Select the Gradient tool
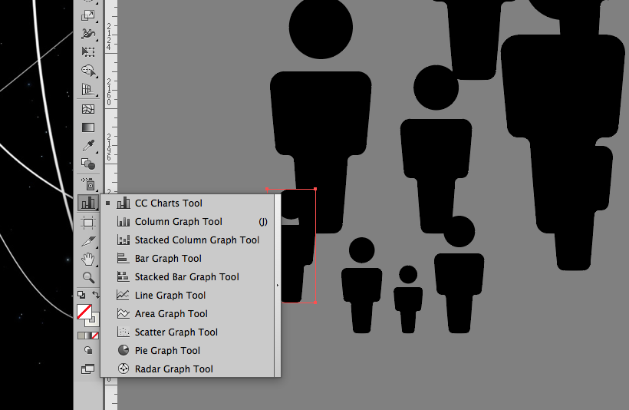 [x=88, y=127]
